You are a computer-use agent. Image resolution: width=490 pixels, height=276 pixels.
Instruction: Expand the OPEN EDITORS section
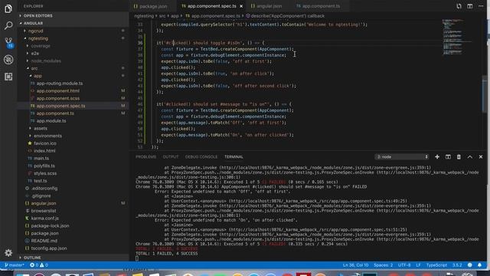[73, 15]
